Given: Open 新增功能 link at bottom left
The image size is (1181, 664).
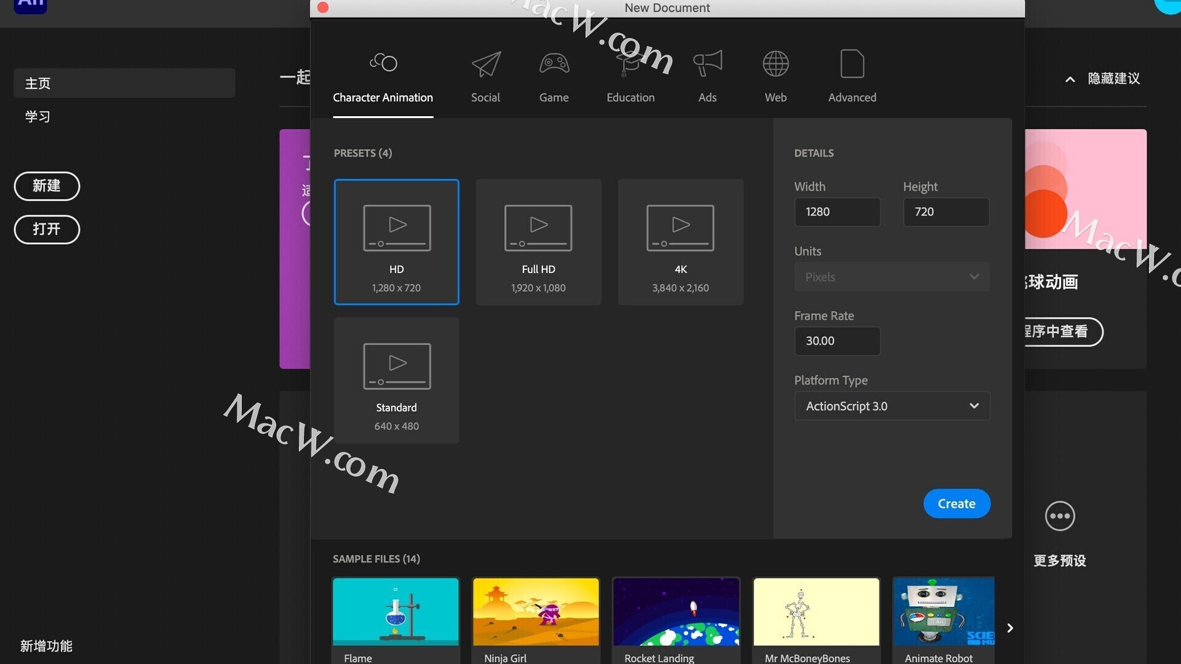Looking at the screenshot, I should point(46,646).
